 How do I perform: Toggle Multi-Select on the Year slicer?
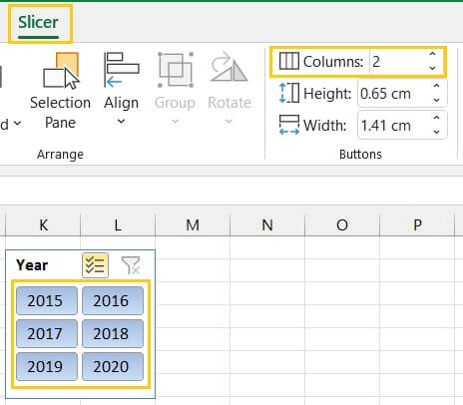coord(95,265)
